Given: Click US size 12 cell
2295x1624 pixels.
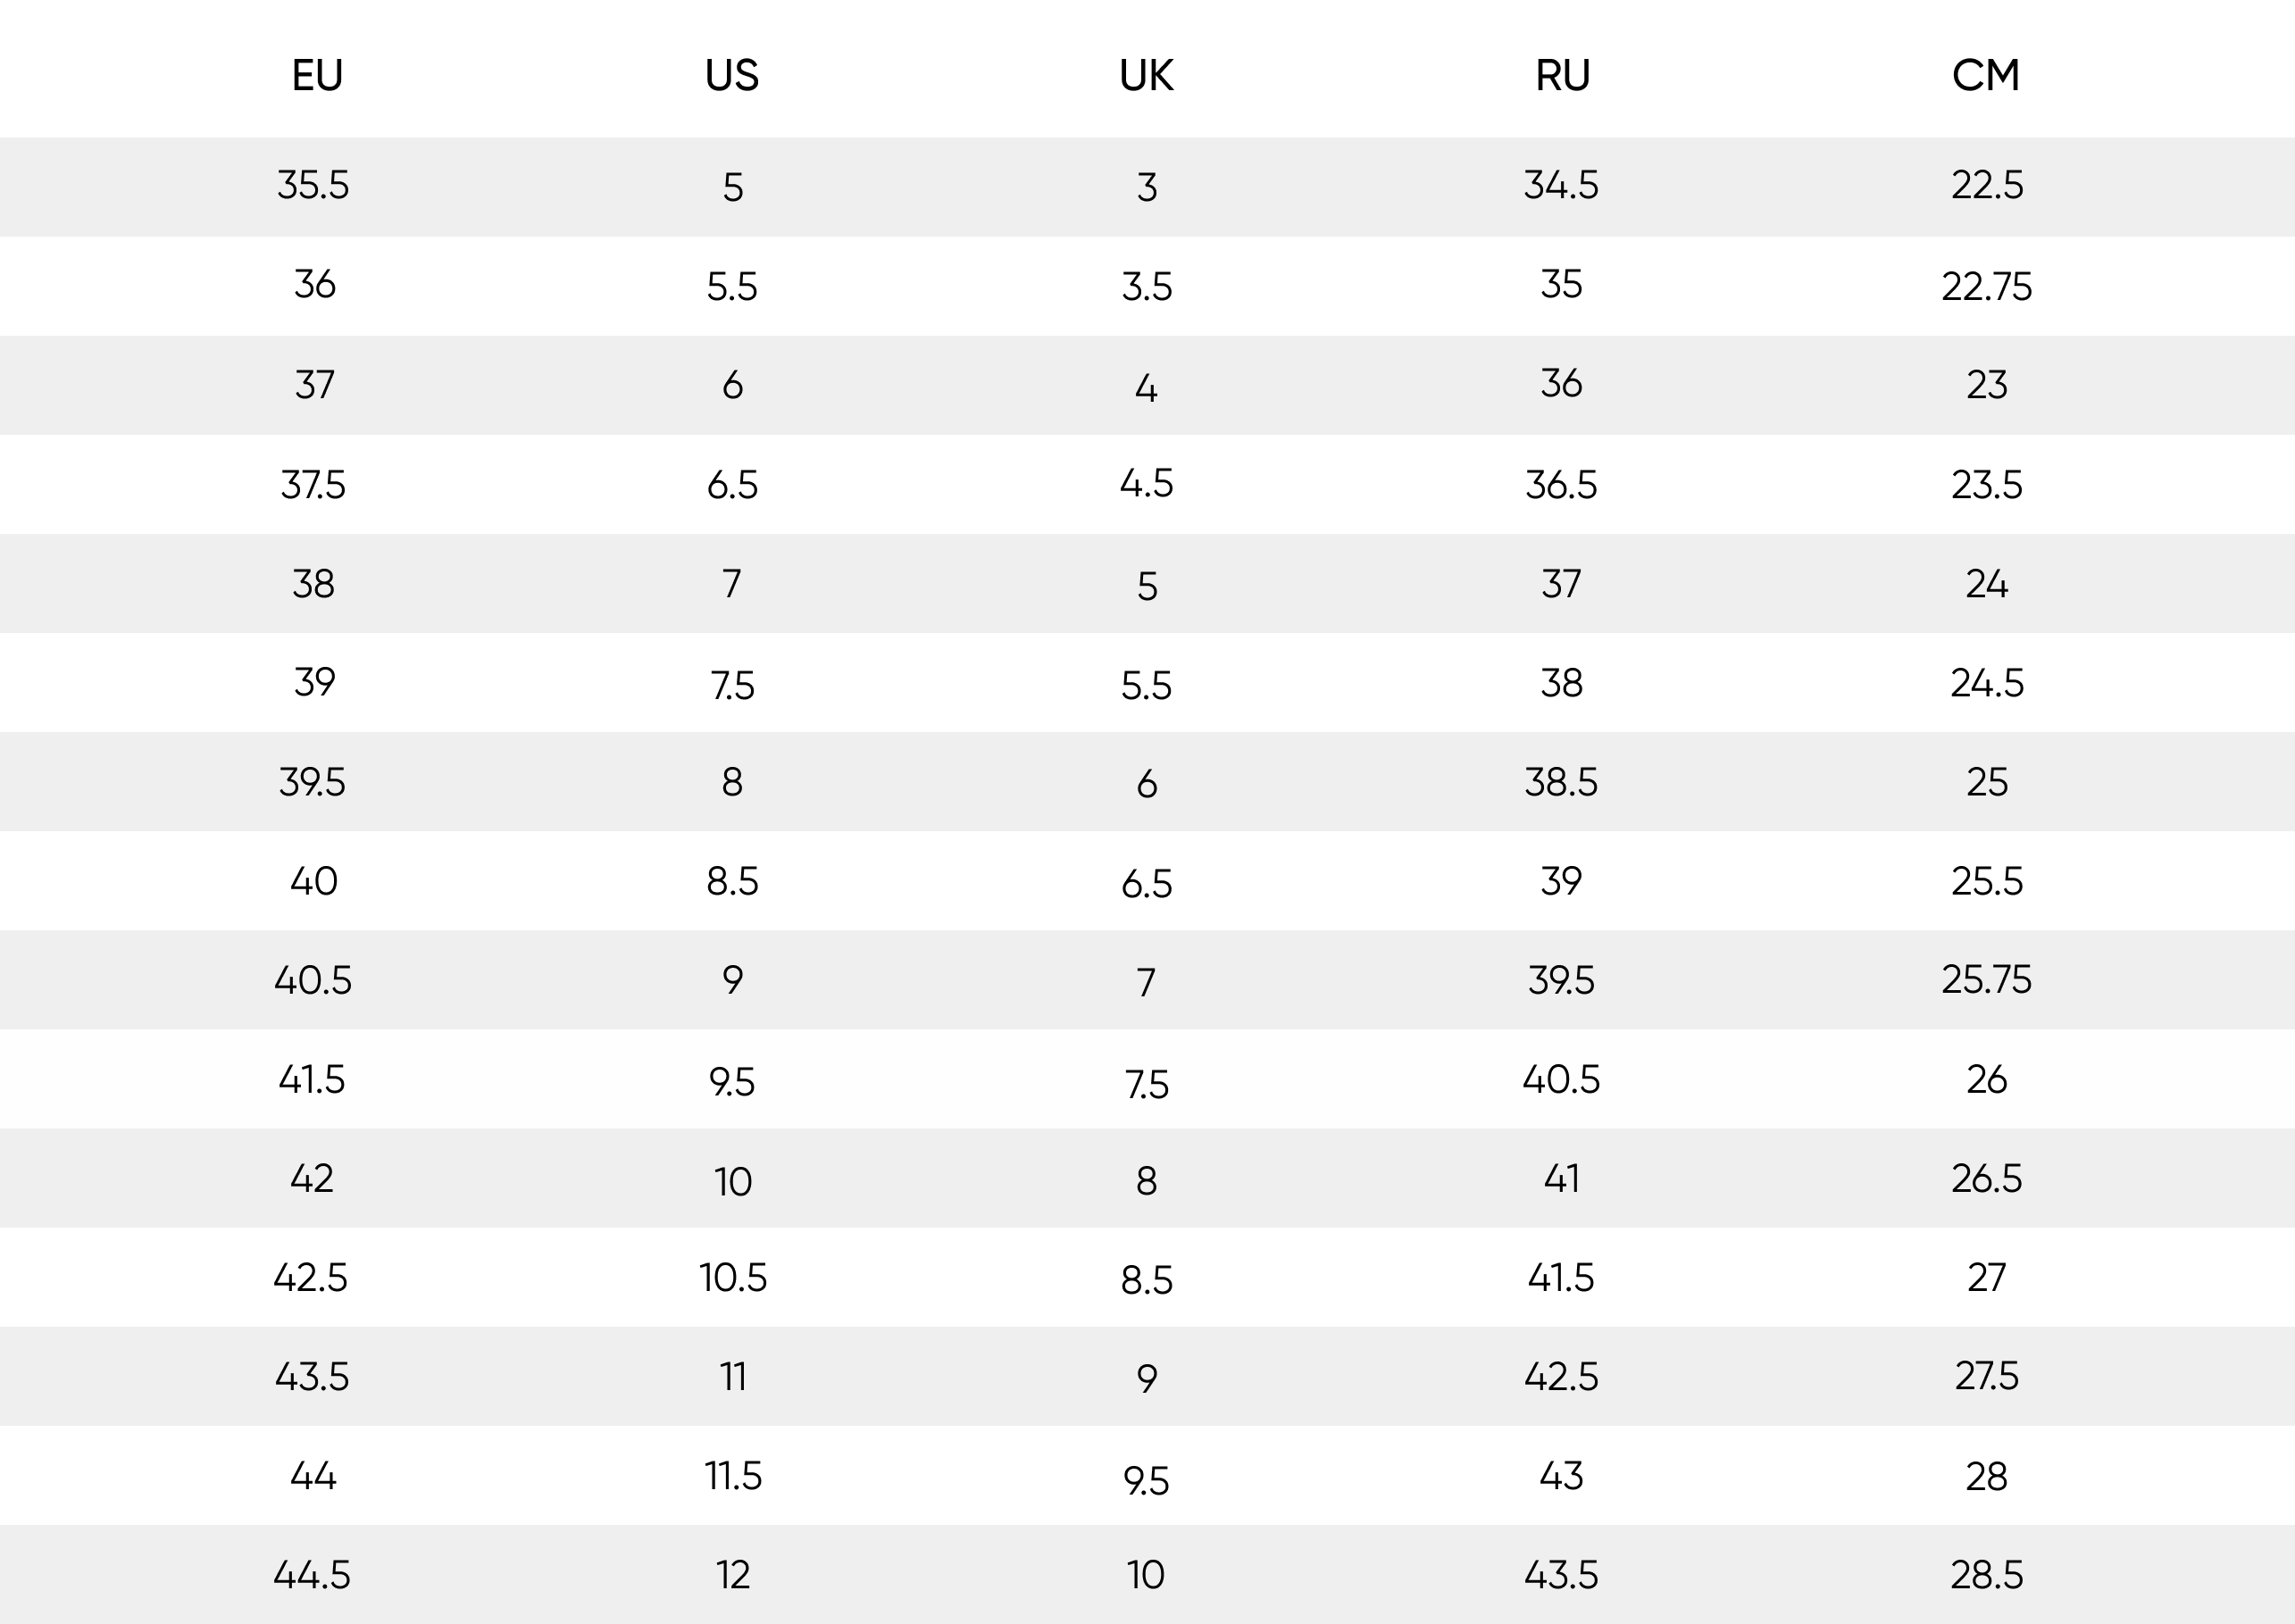Looking at the screenshot, I should point(732,1575).
